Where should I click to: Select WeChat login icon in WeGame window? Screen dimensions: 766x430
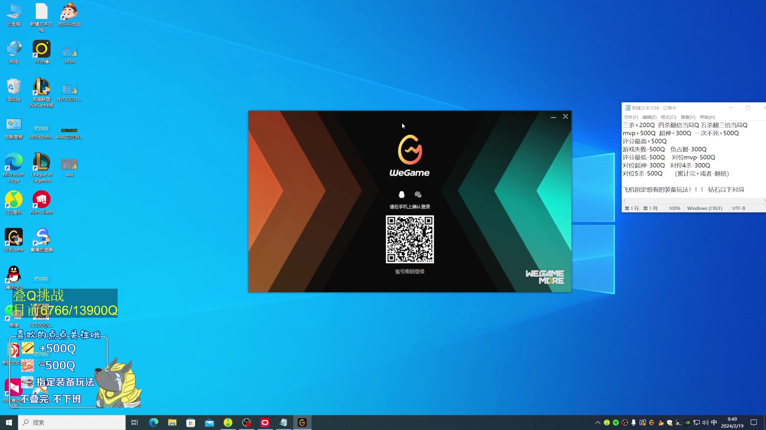pos(418,194)
